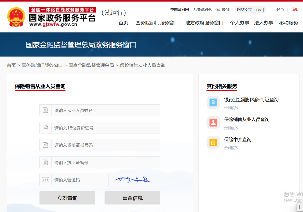The height and width of the screenshot is (212, 303).
Task: Click the national emblem logo
Action: click(x=16, y=17)
